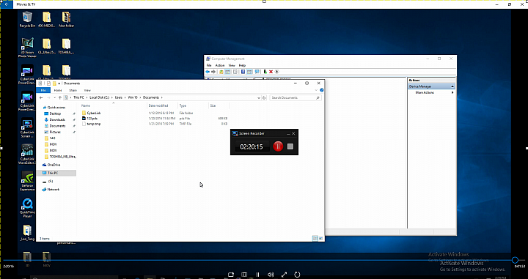Sort by Size column header
528x279 pixels.
click(x=213, y=105)
